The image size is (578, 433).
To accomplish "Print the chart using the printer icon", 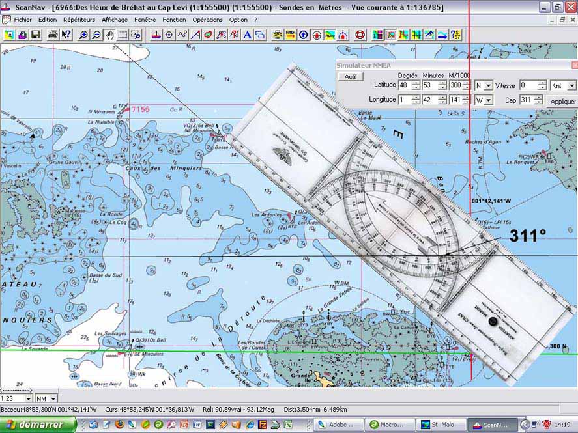I will (x=53, y=35).
